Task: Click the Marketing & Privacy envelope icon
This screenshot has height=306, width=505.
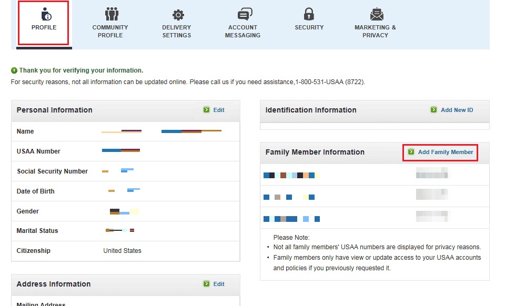Action: point(376,14)
